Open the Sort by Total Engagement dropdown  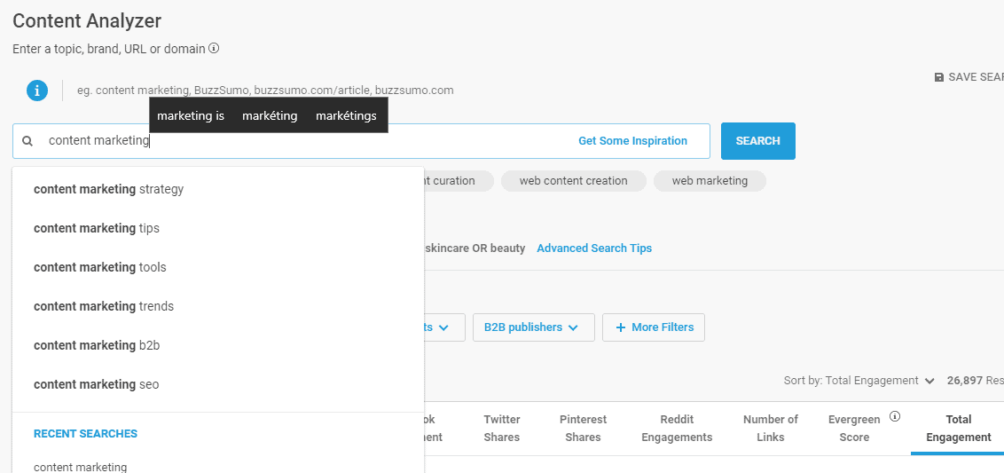pyautogui.click(x=859, y=381)
